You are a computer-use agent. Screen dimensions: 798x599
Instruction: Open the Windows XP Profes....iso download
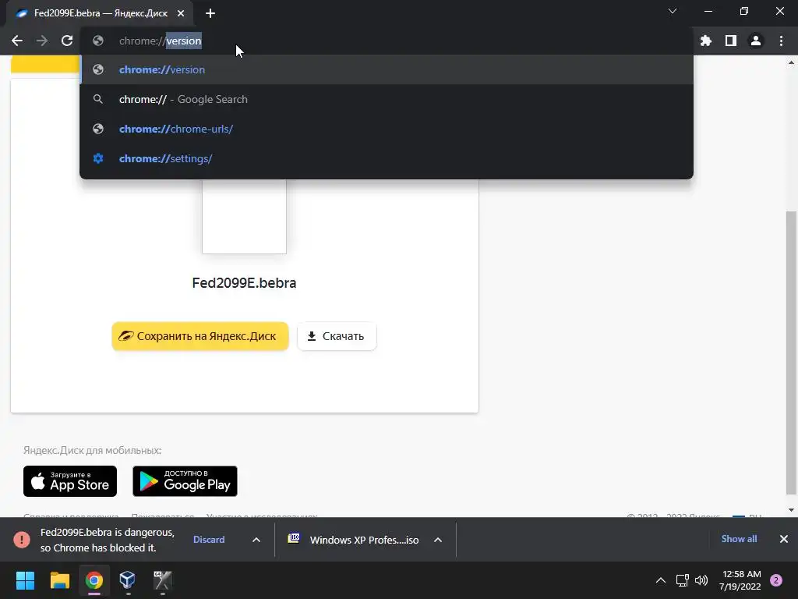pyautogui.click(x=365, y=540)
